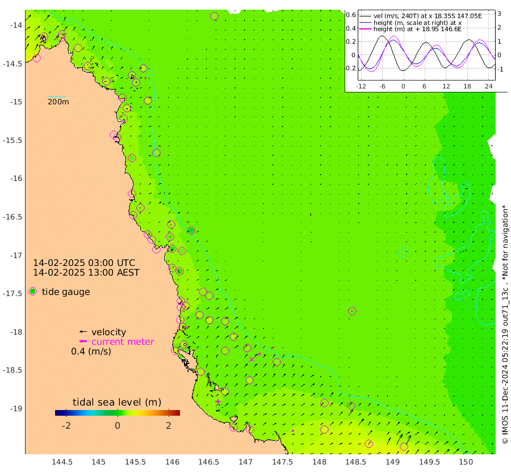This screenshot has height=473, width=511.
Task: Click the dark blue end of the color bar
Action: [x=57, y=413]
